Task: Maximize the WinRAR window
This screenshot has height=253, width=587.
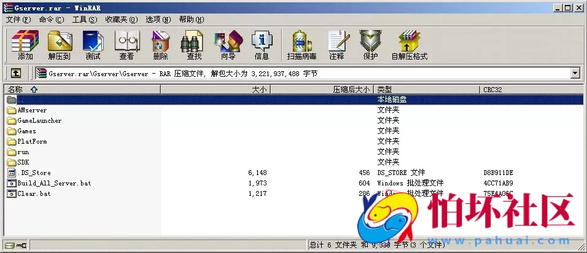Action: point(568,7)
